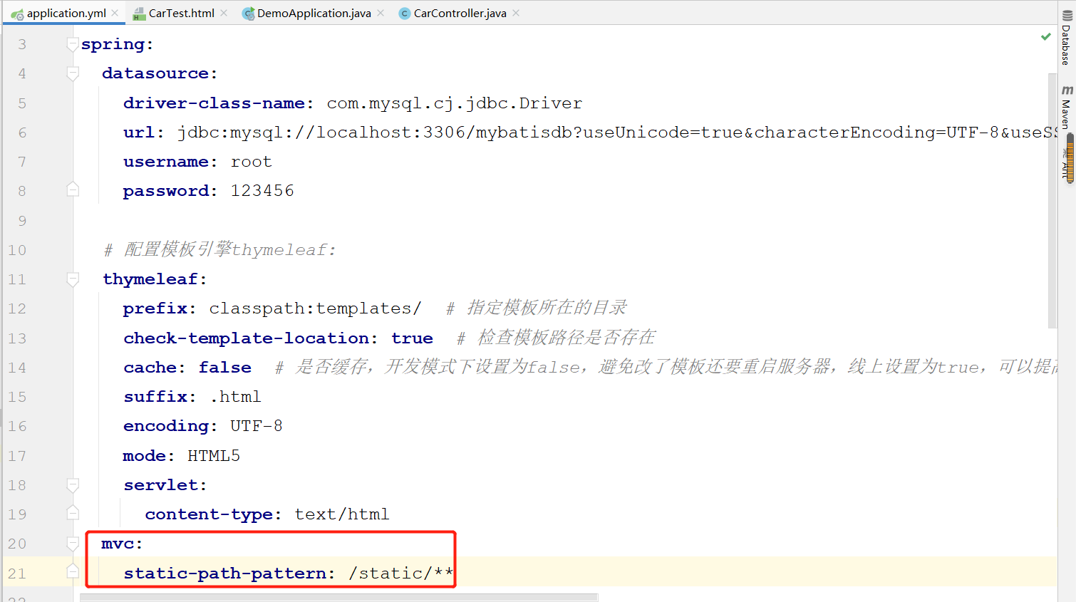
Task: Click the 'thymeleaf:' key
Action: [155, 279]
